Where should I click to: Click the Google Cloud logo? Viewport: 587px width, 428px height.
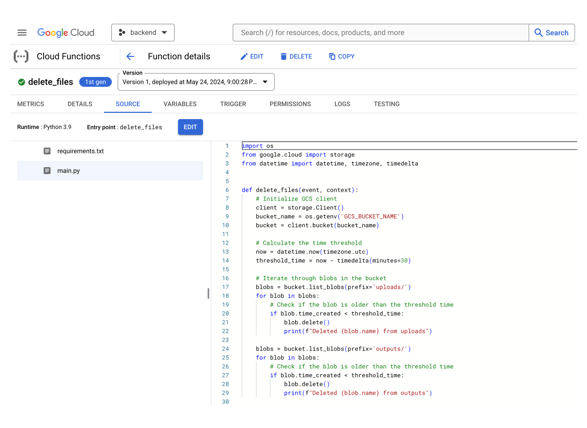pos(66,33)
